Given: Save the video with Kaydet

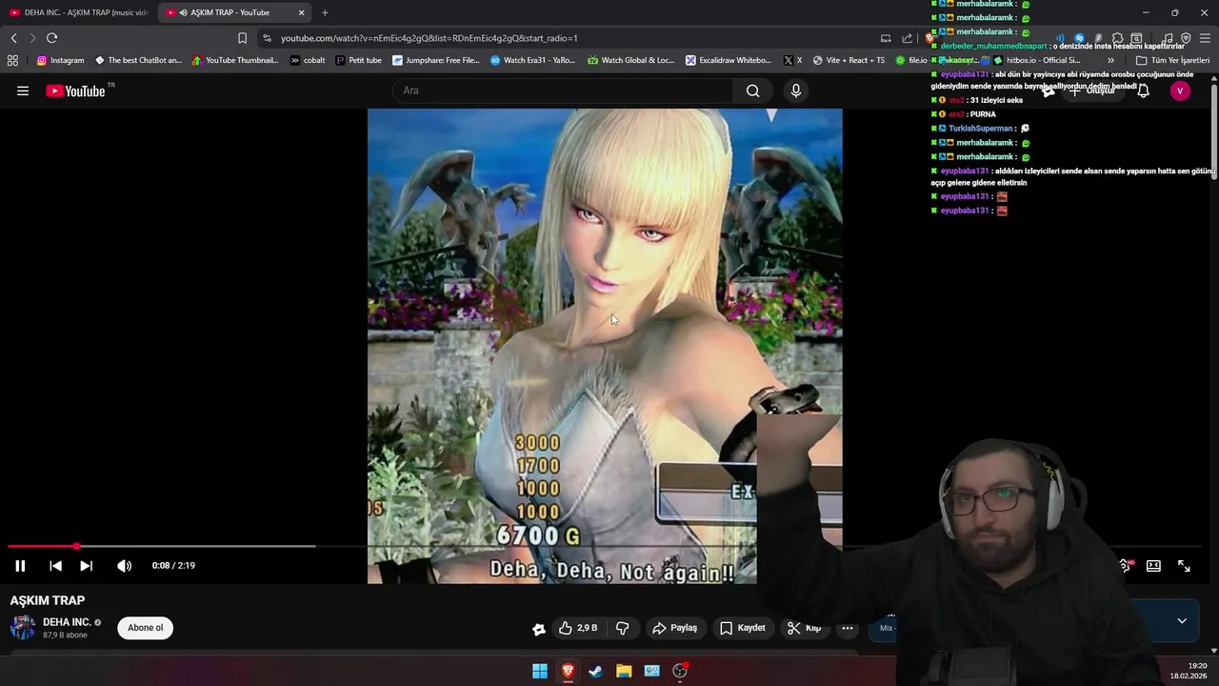Looking at the screenshot, I should pos(742,628).
